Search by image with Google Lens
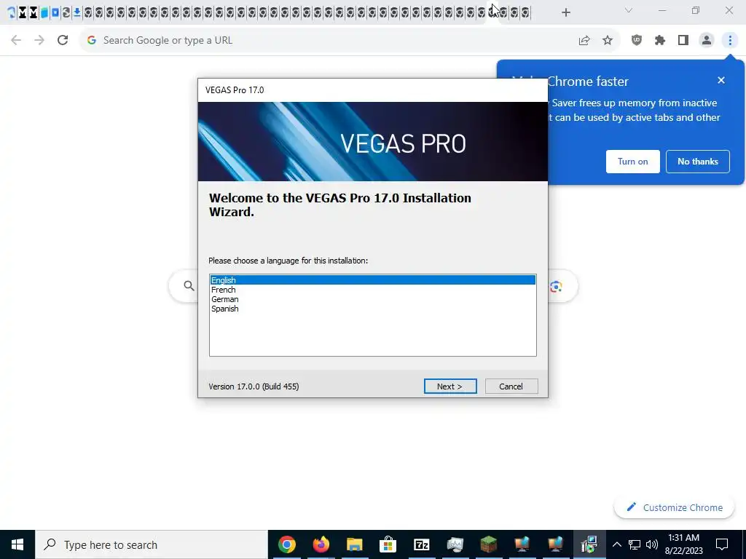The height and width of the screenshot is (559, 746). click(x=556, y=287)
